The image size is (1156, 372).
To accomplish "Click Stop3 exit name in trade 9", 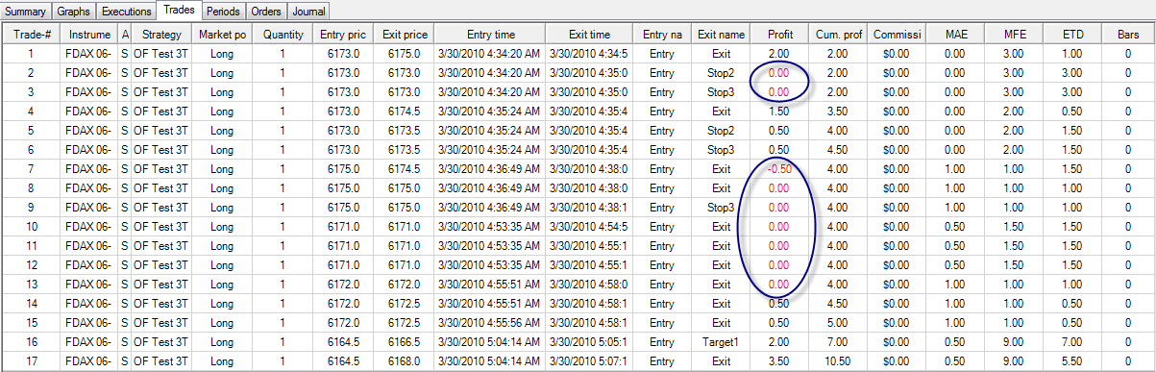I will tap(721, 208).
